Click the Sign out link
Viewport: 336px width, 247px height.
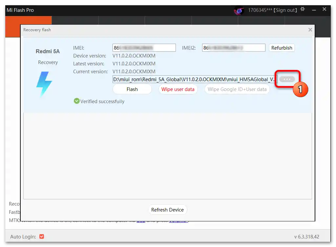(x=285, y=10)
